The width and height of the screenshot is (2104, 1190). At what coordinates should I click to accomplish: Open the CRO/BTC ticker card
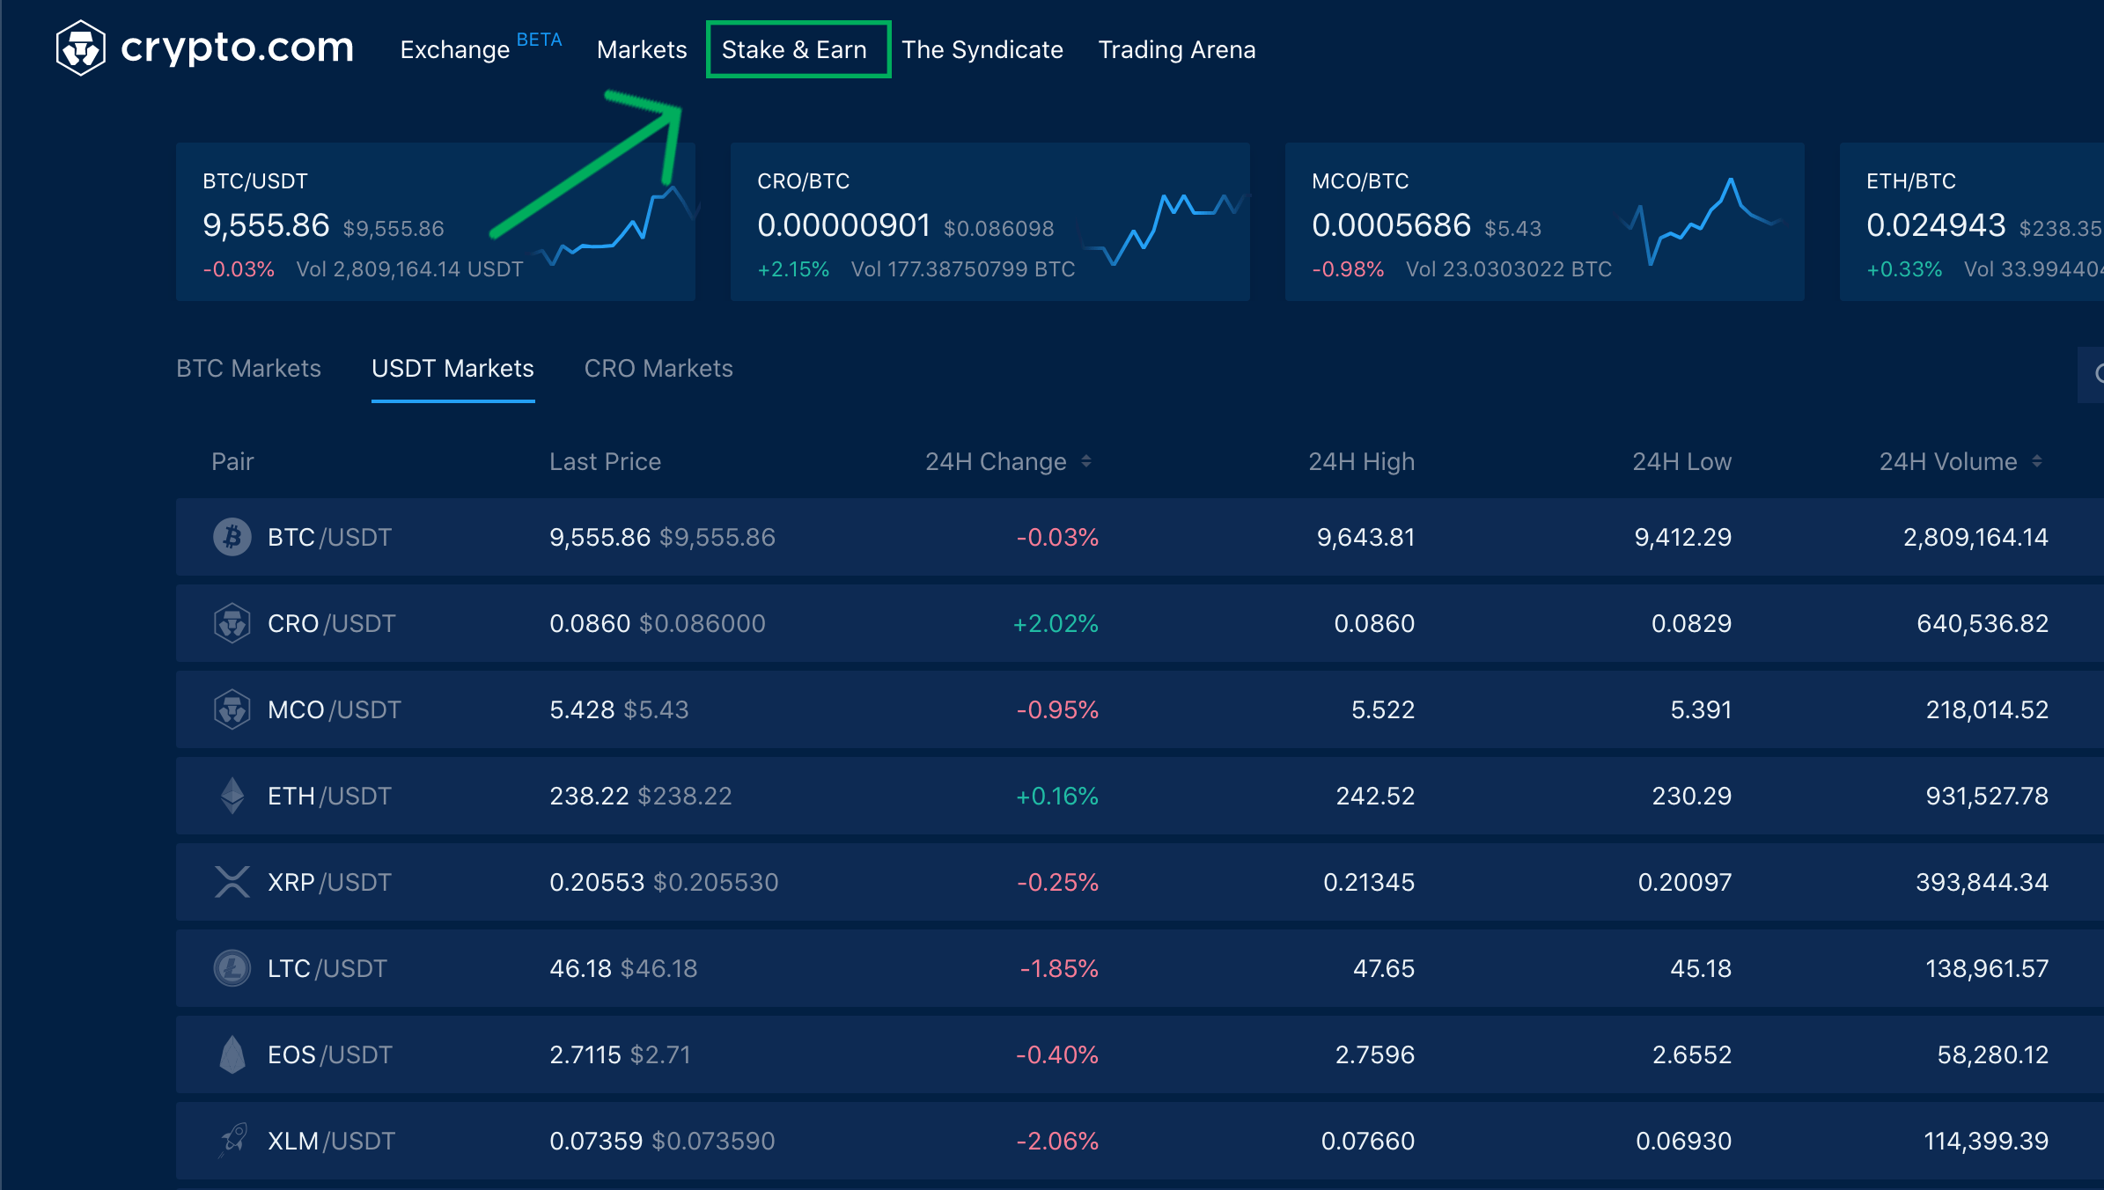(990, 222)
